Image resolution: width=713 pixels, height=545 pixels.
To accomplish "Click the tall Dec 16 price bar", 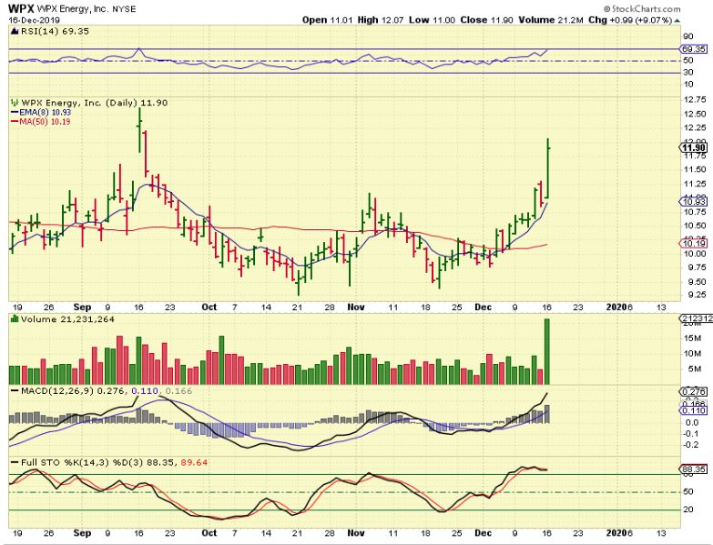I will coord(548,168).
